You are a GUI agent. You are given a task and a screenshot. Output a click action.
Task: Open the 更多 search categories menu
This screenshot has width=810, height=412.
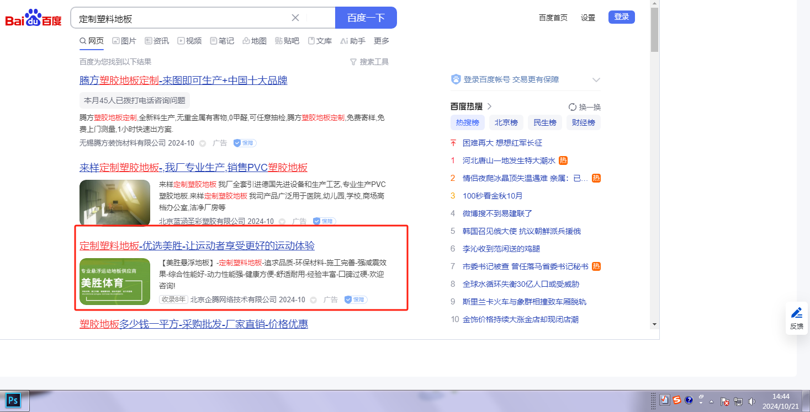[x=382, y=41]
